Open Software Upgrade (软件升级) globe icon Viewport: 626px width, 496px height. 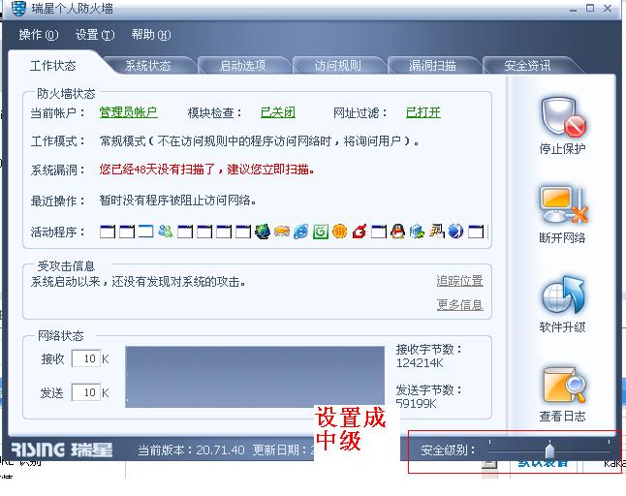point(563,294)
